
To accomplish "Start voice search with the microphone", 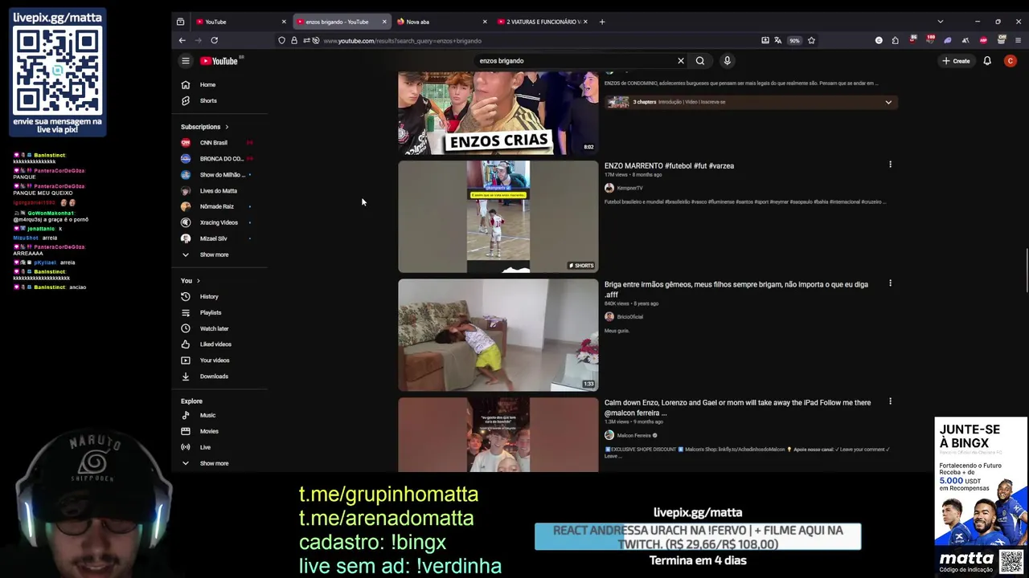I will [x=727, y=61].
